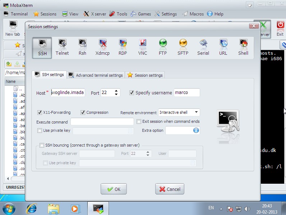Disable X11-Forwarding checkbox

pos(40,112)
